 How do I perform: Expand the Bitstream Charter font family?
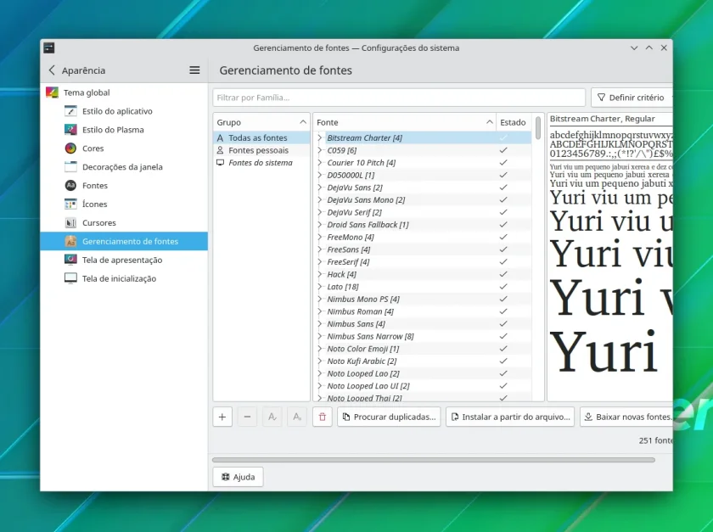point(320,137)
